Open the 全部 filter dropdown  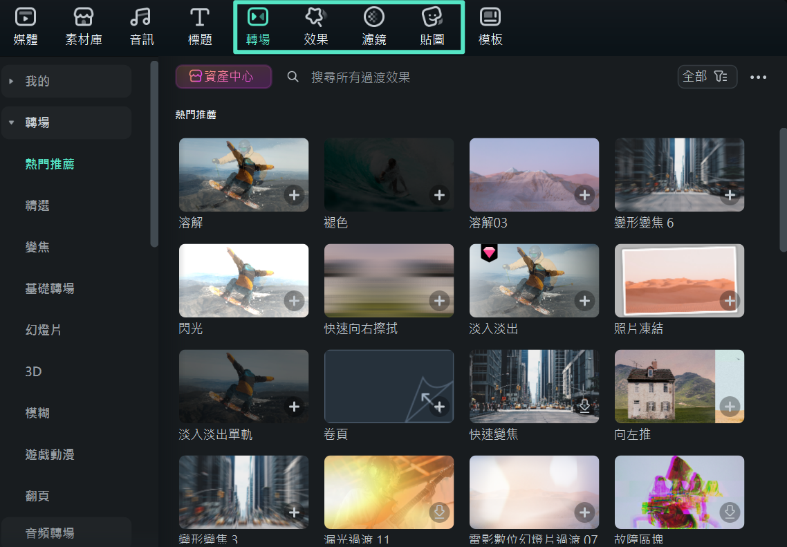coord(707,77)
